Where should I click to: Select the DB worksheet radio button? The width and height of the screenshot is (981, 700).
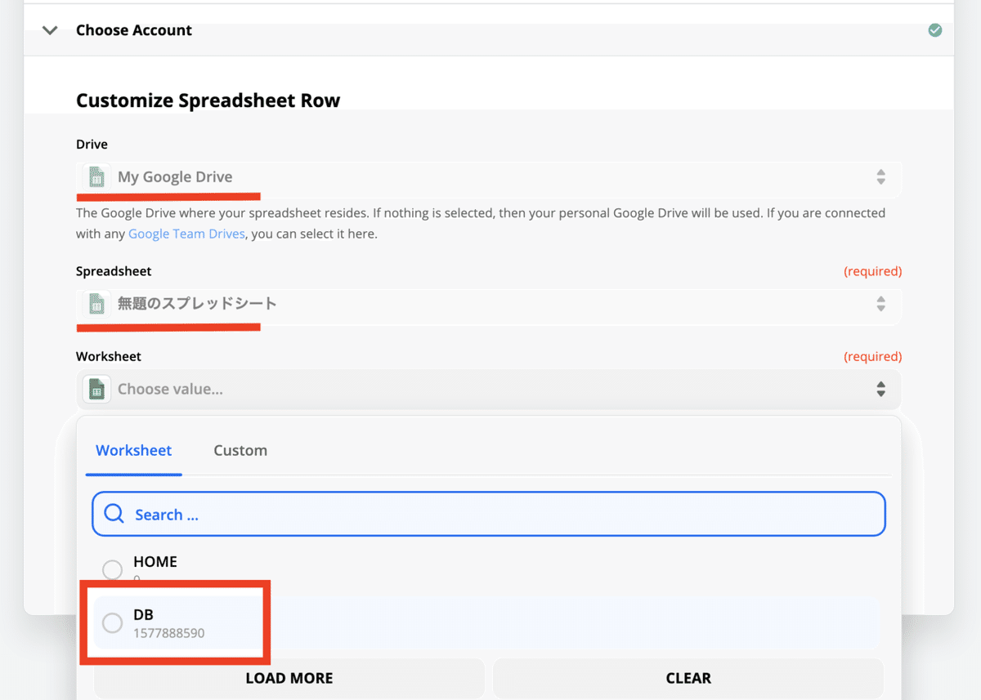(112, 623)
